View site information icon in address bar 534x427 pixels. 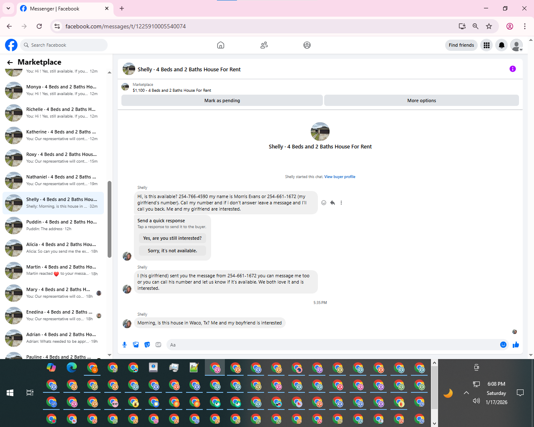[x=58, y=26]
